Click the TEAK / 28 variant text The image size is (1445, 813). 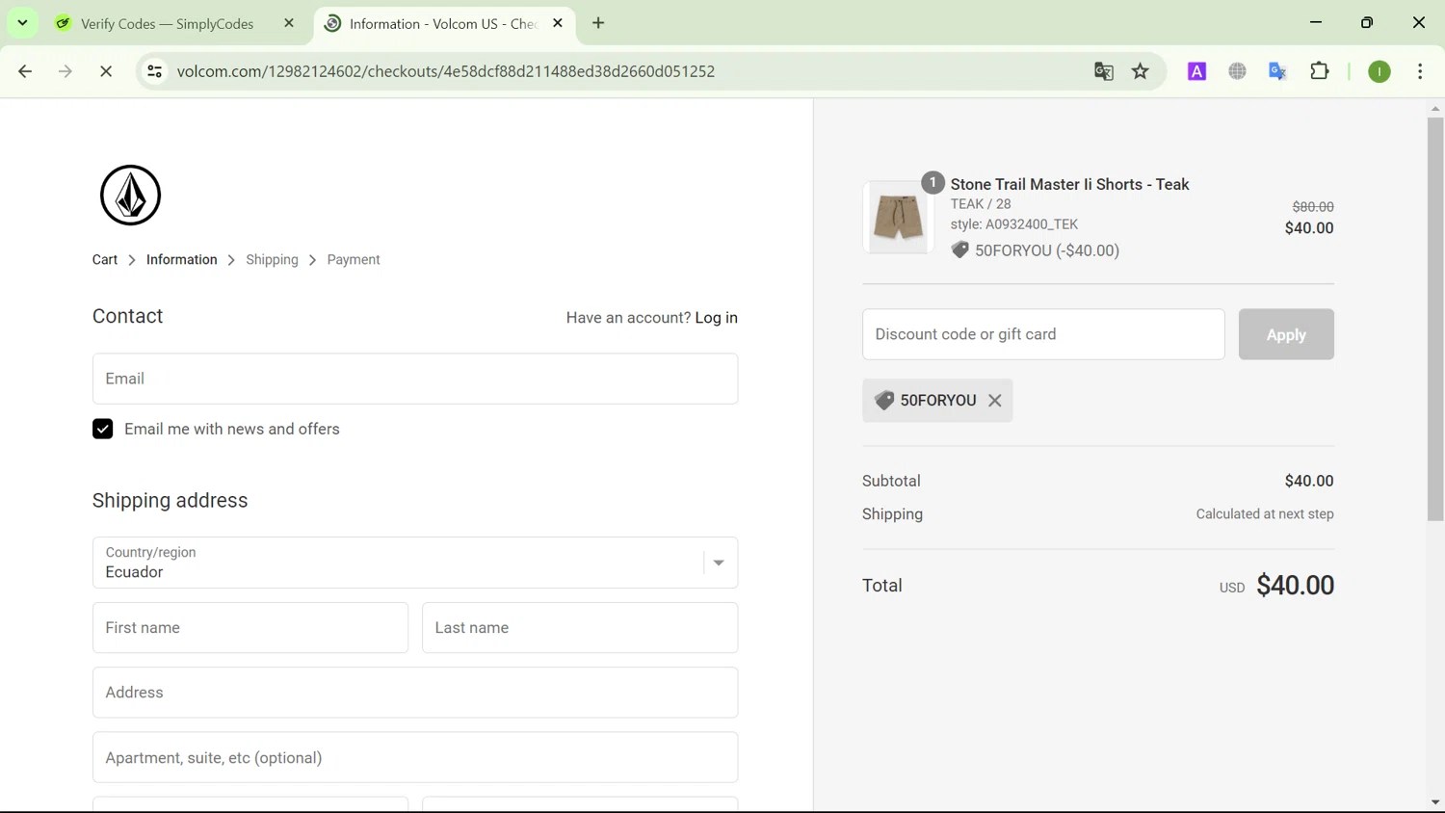981,204
